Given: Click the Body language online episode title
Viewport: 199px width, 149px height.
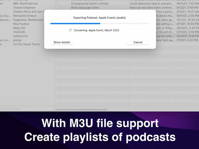Looking at the screenshot, I should [85, 8].
